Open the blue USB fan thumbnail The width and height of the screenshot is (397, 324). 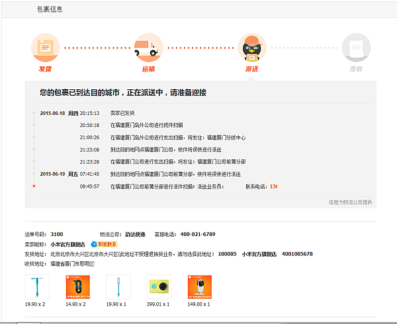tap(37, 287)
